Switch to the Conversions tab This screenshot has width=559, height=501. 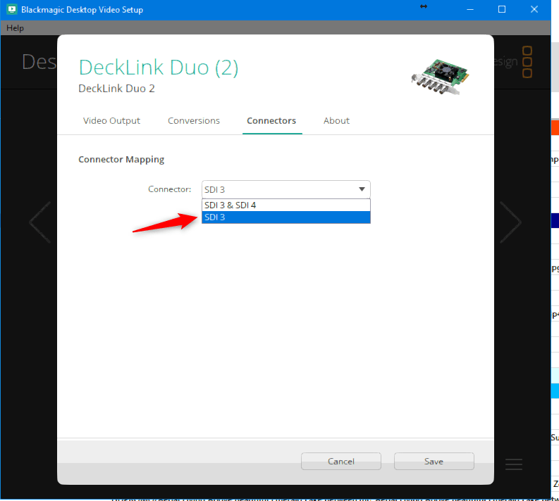(x=194, y=121)
